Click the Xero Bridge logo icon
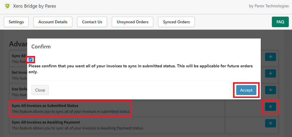292x137 pixels. (x=7, y=6)
